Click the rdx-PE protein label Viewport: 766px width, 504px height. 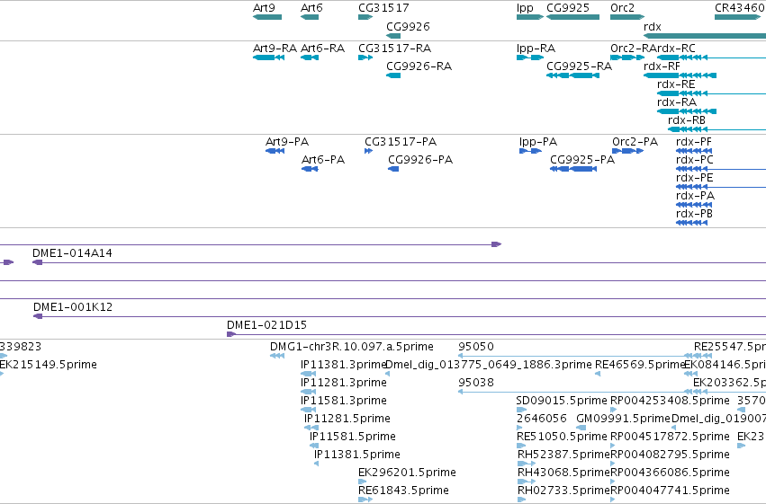point(695,178)
